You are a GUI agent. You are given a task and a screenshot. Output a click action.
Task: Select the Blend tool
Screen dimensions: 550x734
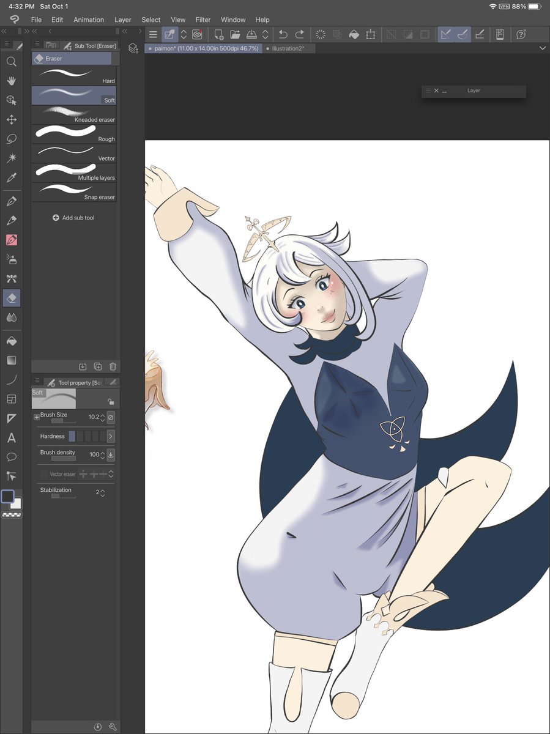coord(11,317)
